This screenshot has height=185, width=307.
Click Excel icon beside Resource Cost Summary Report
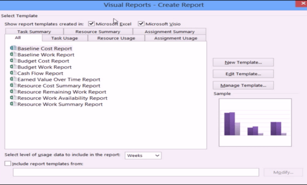click(13, 86)
